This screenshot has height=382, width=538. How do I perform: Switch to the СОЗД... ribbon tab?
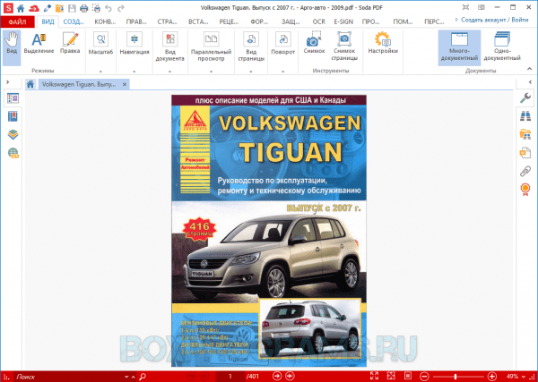click(x=74, y=21)
